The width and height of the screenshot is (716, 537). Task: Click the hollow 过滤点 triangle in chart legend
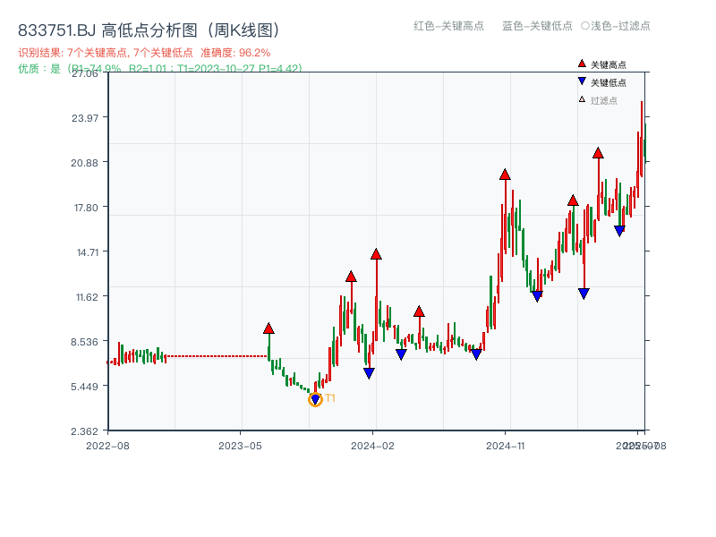coord(582,99)
